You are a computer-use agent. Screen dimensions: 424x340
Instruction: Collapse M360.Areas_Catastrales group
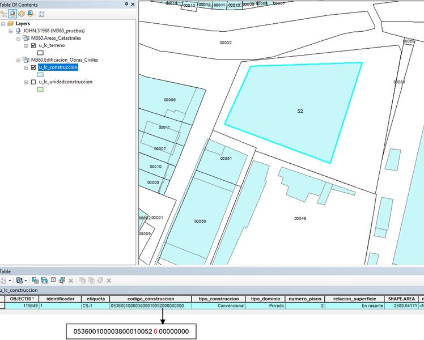[x=18, y=39]
